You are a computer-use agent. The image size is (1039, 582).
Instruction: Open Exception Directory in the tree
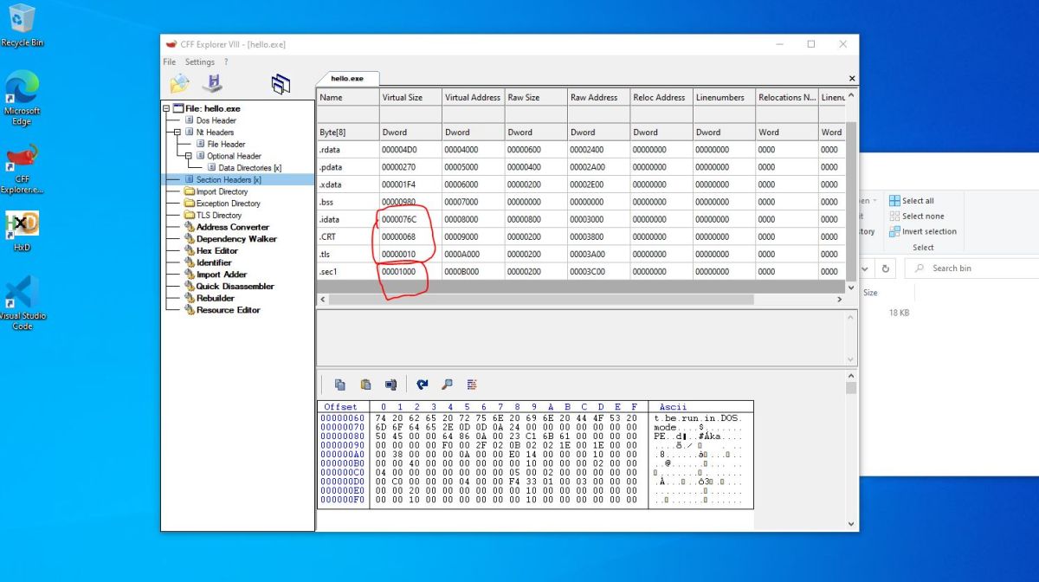pyautogui.click(x=228, y=204)
